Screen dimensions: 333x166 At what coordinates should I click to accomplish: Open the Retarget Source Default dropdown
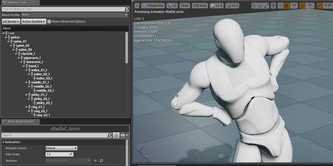coord(61,148)
